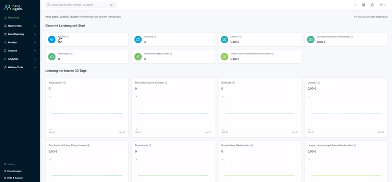Expand the Weitere Tools chevron
This screenshot has width=392, height=182.
[x=35, y=67]
